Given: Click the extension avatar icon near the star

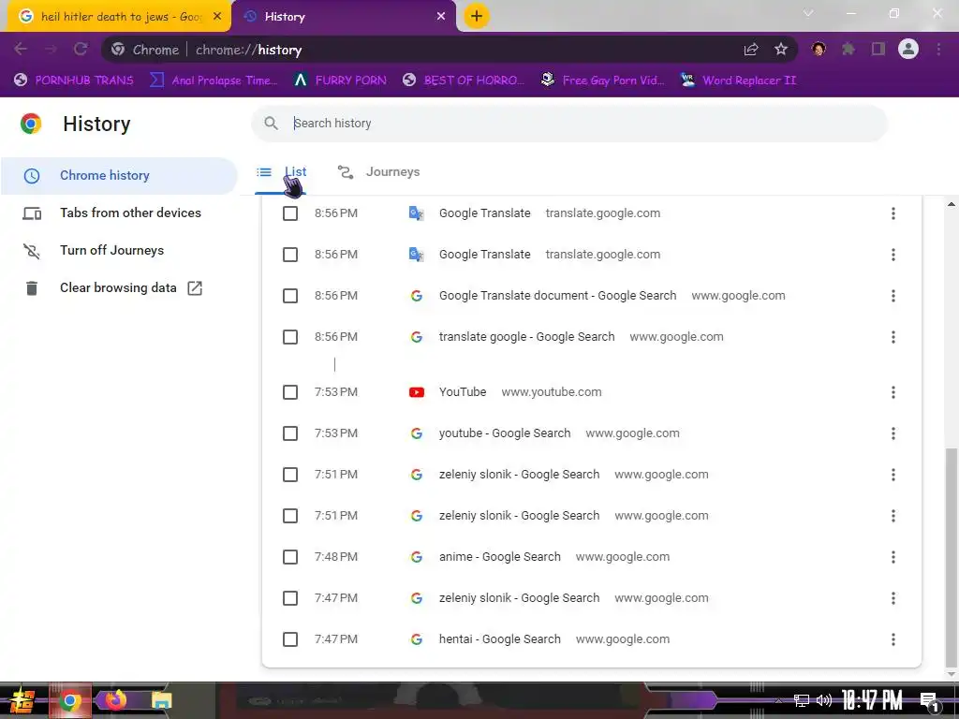Looking at the screenshot, I should click(x=819, y=49).
